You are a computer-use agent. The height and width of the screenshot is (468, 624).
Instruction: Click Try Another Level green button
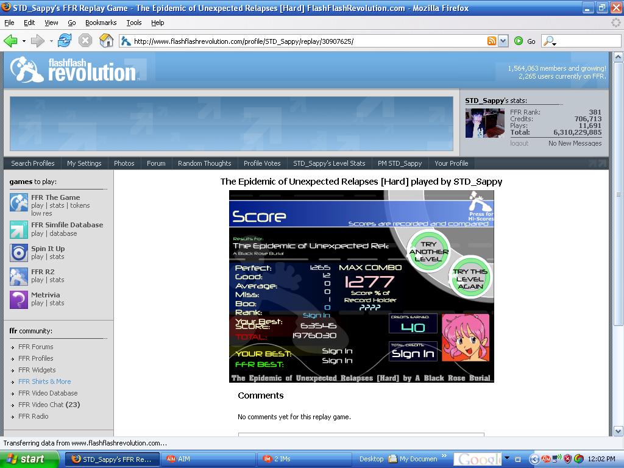[x=429, y=251]
